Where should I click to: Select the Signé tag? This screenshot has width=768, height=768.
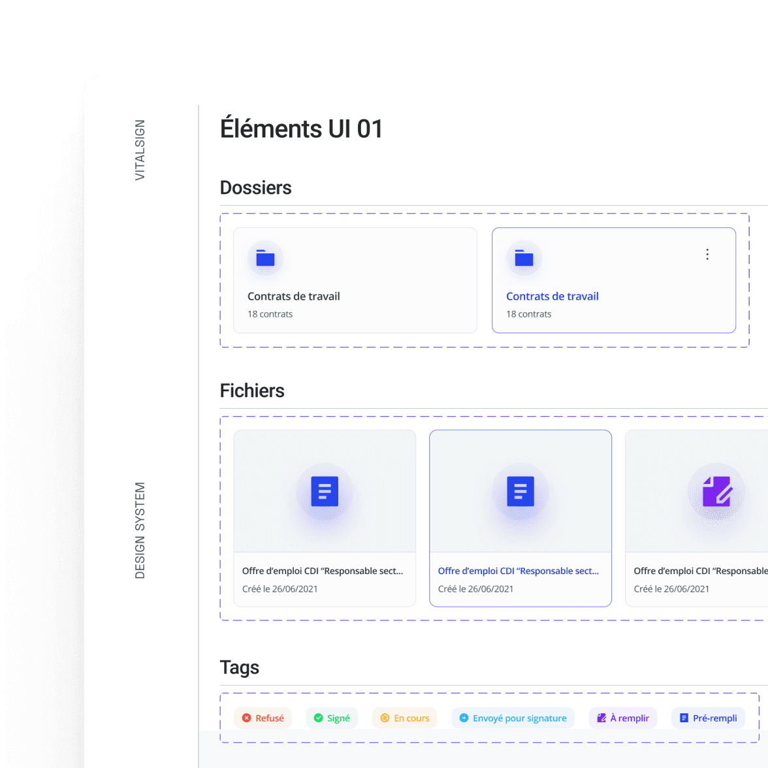332,718
